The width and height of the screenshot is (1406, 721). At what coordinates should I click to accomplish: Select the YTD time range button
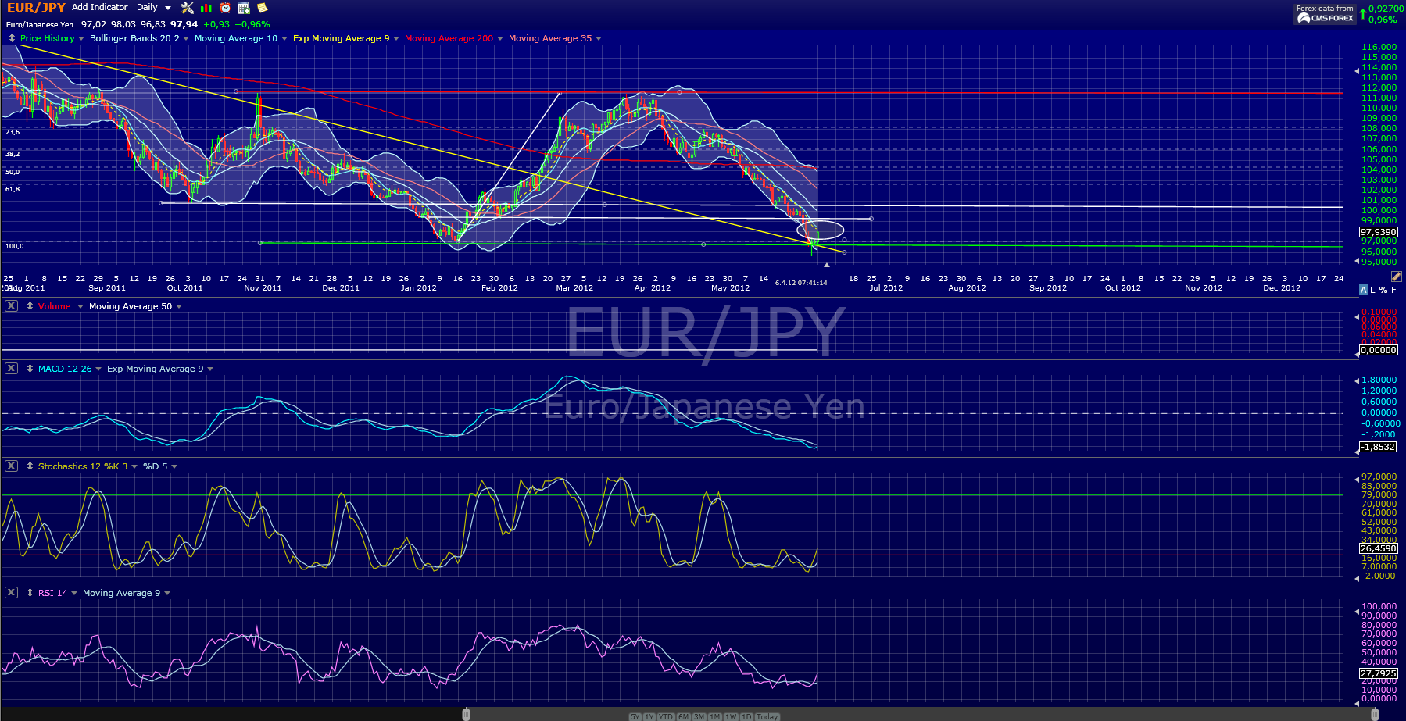click(x=666, y=716)
